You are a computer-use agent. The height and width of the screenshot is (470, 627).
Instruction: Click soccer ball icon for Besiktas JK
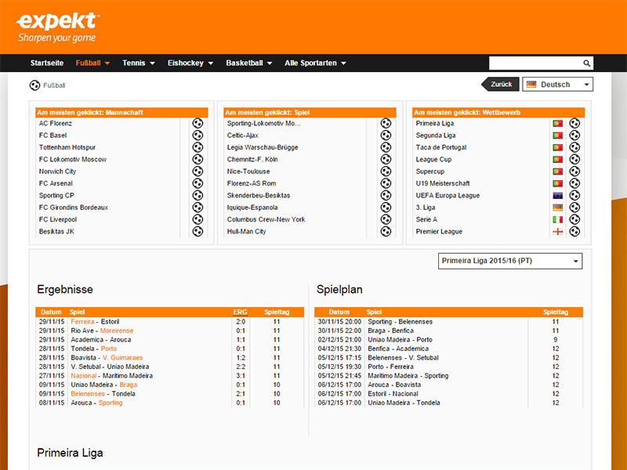(x=198, y=231)
